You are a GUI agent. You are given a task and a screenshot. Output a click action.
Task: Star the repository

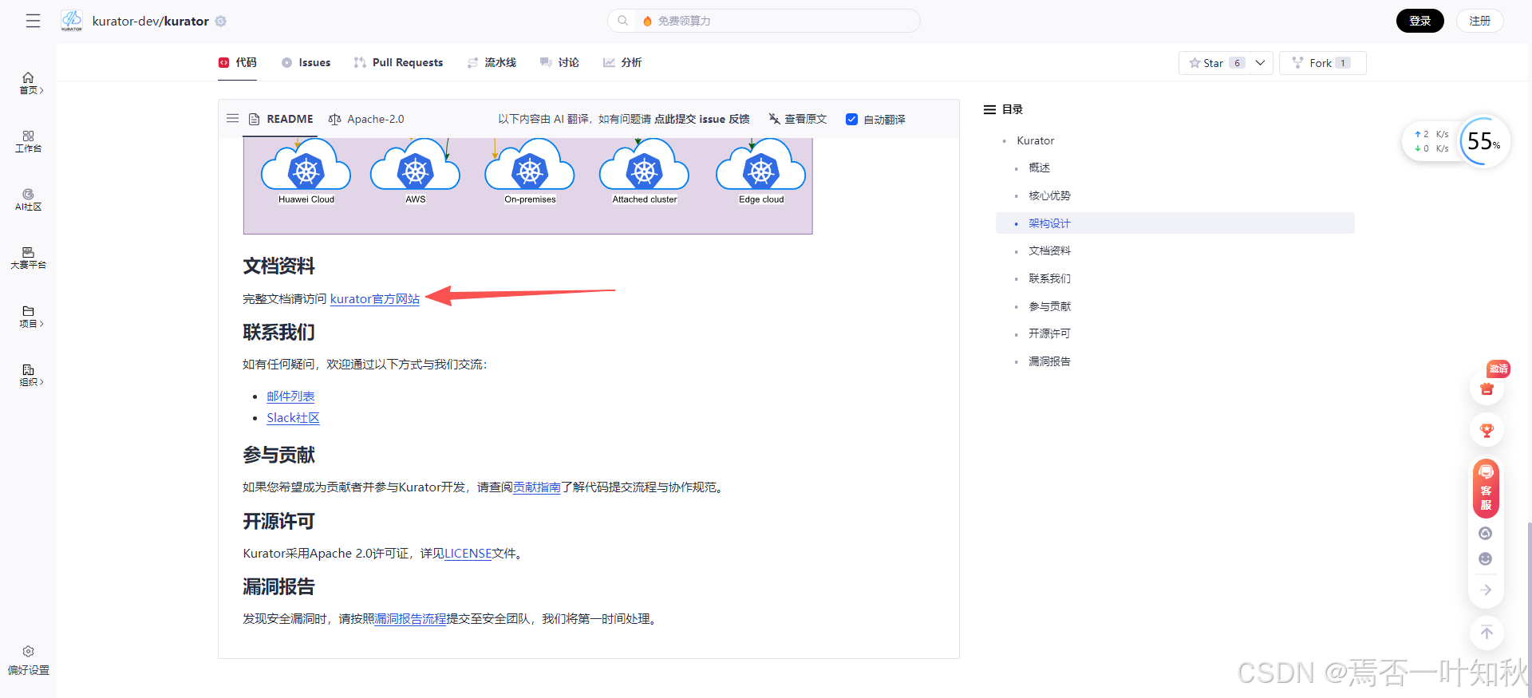[x=1214, y=63]
